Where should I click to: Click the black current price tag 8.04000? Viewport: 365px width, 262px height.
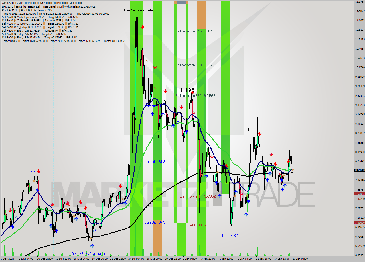(359, 170)
